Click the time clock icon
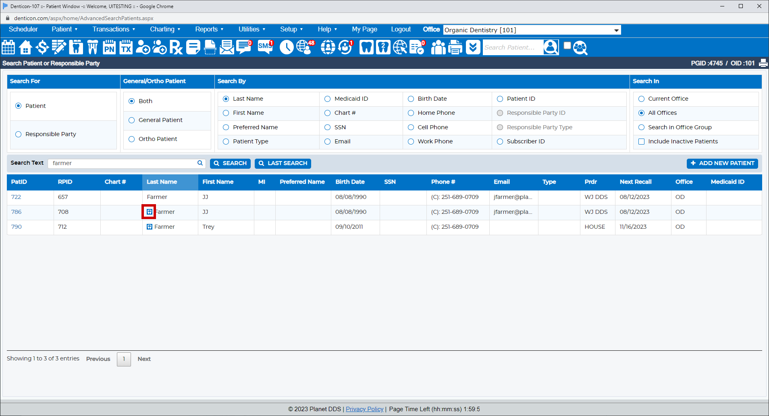 287,48
